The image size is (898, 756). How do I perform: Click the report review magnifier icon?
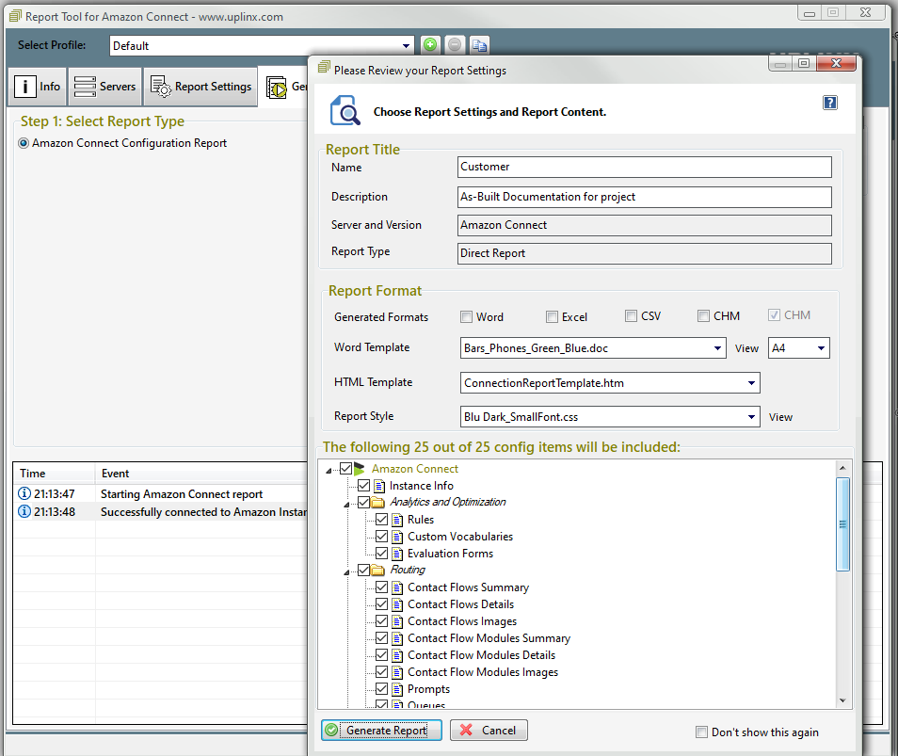pyautogui.click(x=345, y=110)
